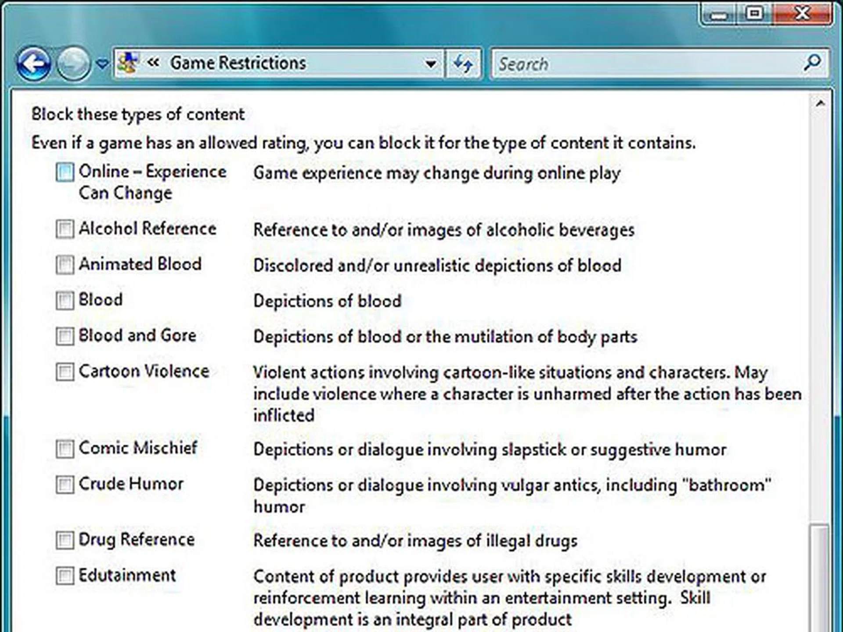Click the application icon in the address bar
Screen dimensions: 843x632
click(127, 62)
